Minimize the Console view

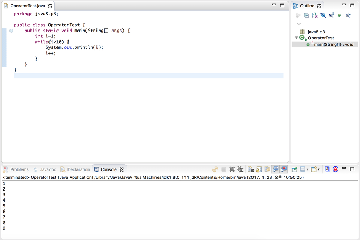[x=344, y=168]
